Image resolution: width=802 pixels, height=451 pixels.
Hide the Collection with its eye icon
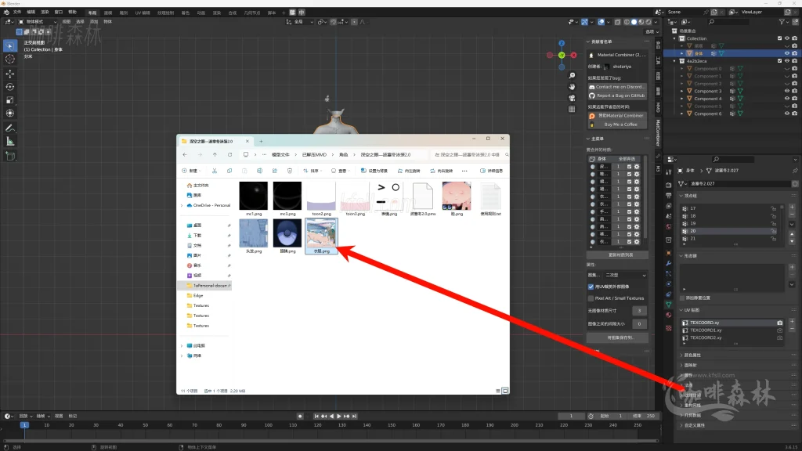point(787,38)
